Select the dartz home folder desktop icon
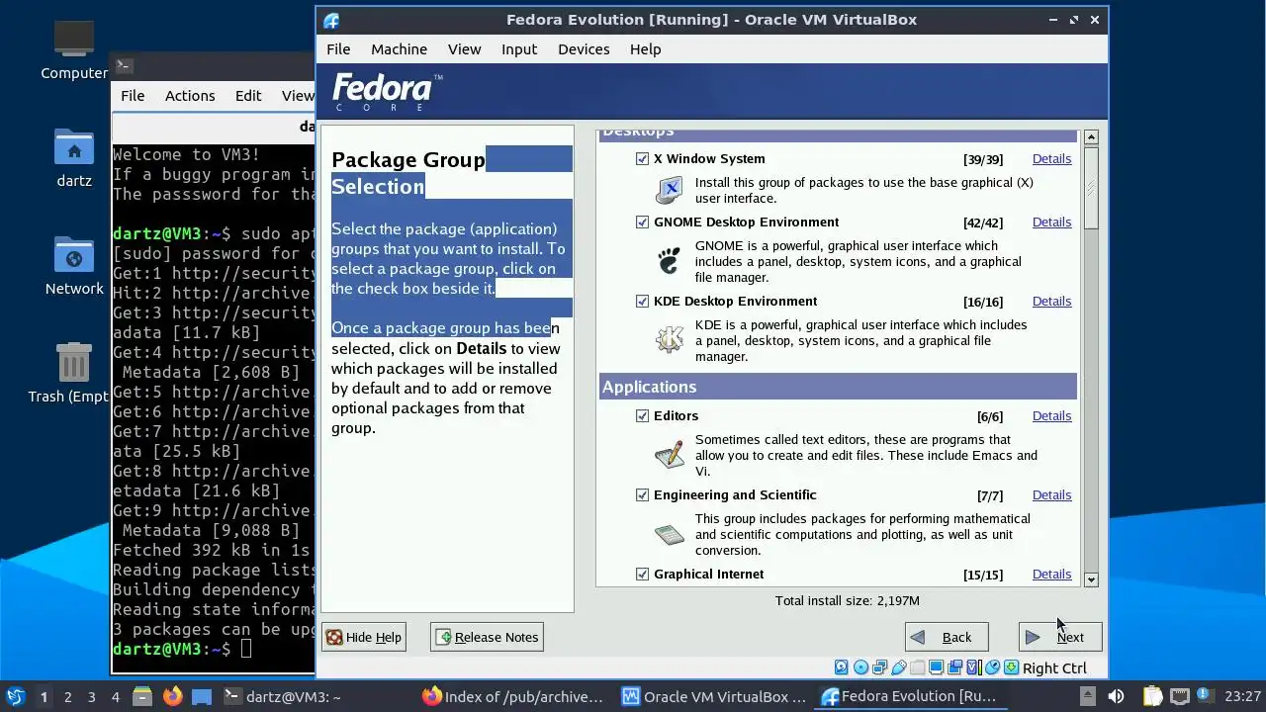This screenshot has height=712, width=1266. (74, 158)
